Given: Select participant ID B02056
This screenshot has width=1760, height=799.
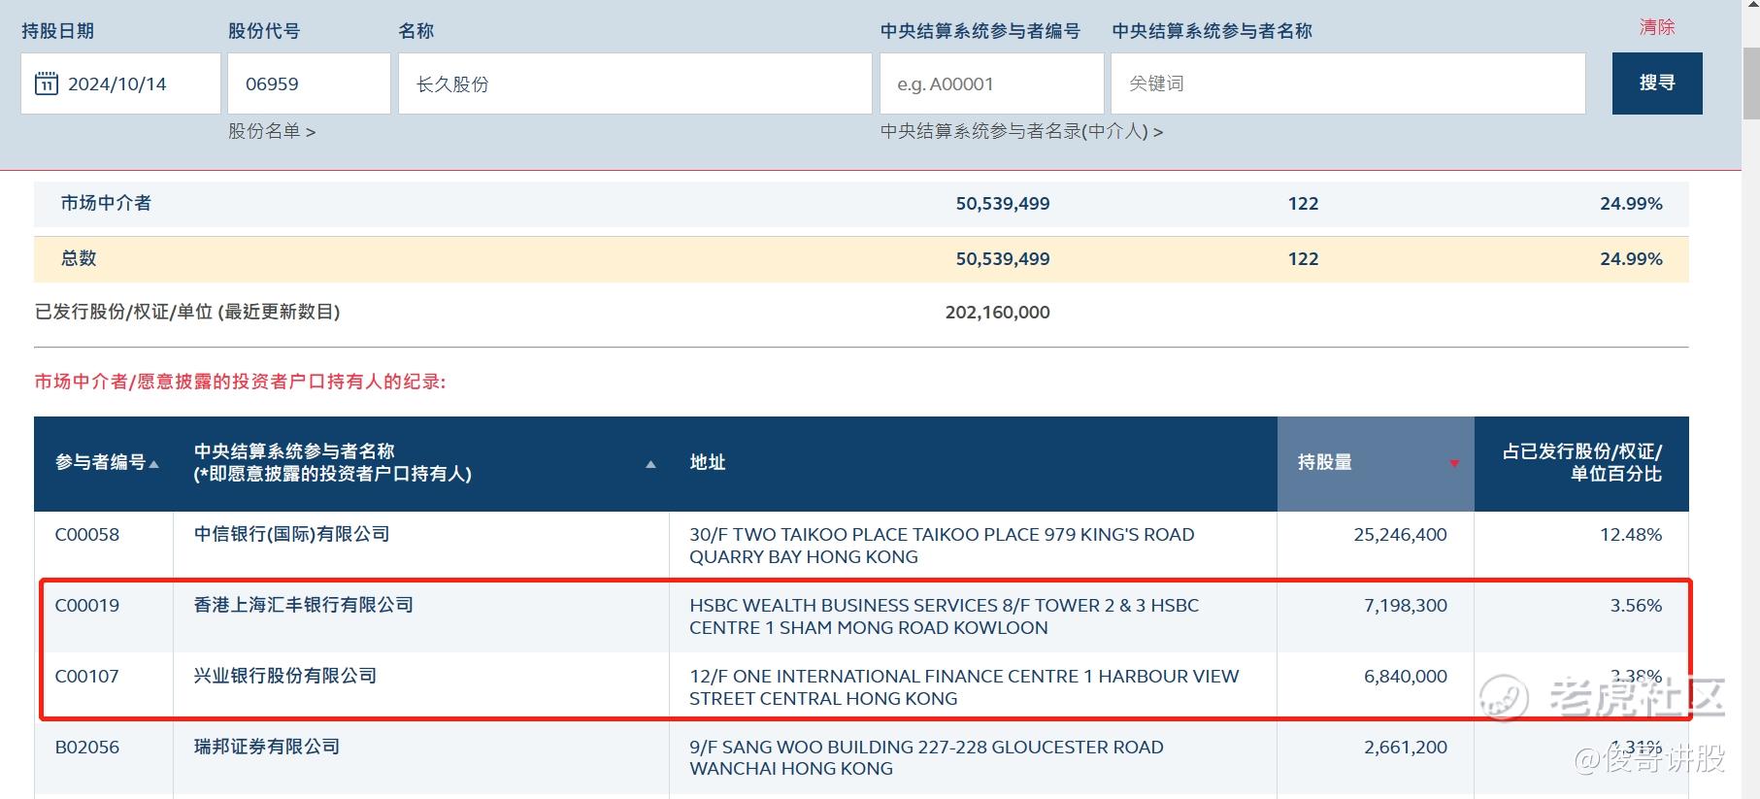Looking at the screenshot, I should [87, 748].
